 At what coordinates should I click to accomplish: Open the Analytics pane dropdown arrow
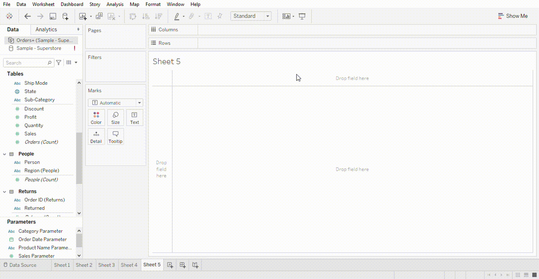[78, 29]
